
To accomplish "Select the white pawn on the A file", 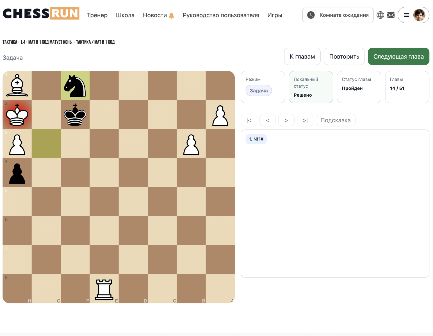I will [220, 115].
